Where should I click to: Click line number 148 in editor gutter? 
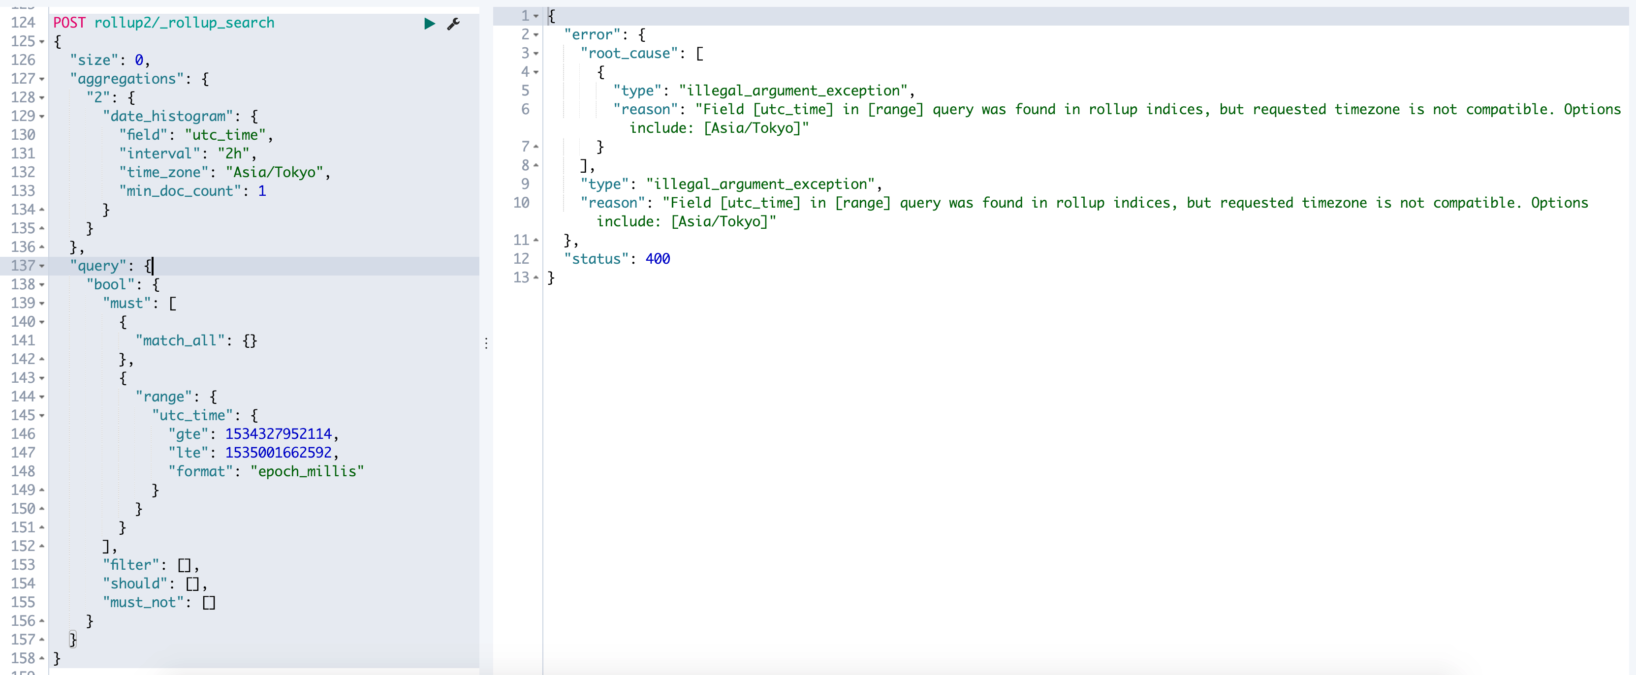23,471
